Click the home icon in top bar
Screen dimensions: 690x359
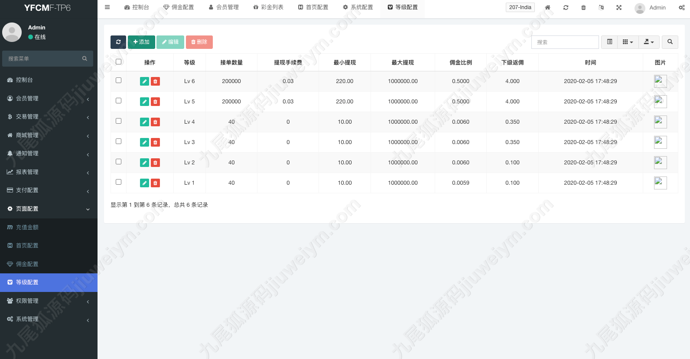point(548,8)
